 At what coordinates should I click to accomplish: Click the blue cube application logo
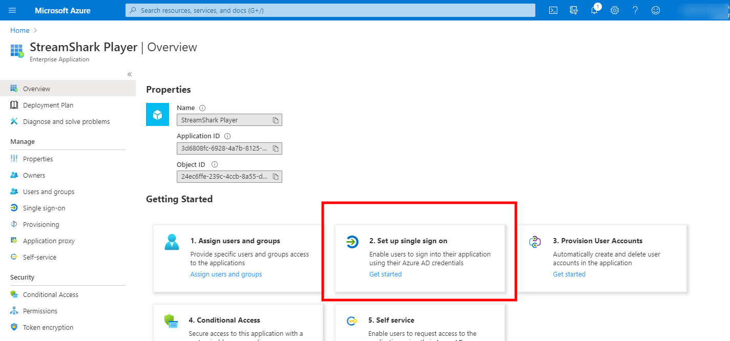(x=158, y=114)
